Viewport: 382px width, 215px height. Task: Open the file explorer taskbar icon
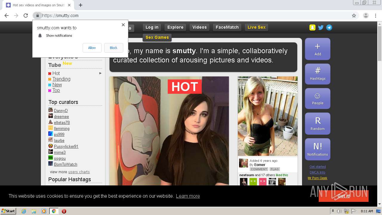(x=34, y=211)
